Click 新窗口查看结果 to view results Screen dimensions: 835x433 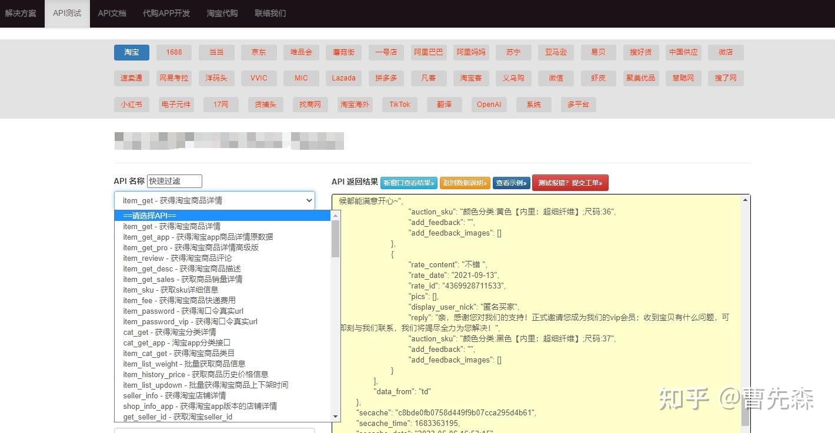coord(409,183)
